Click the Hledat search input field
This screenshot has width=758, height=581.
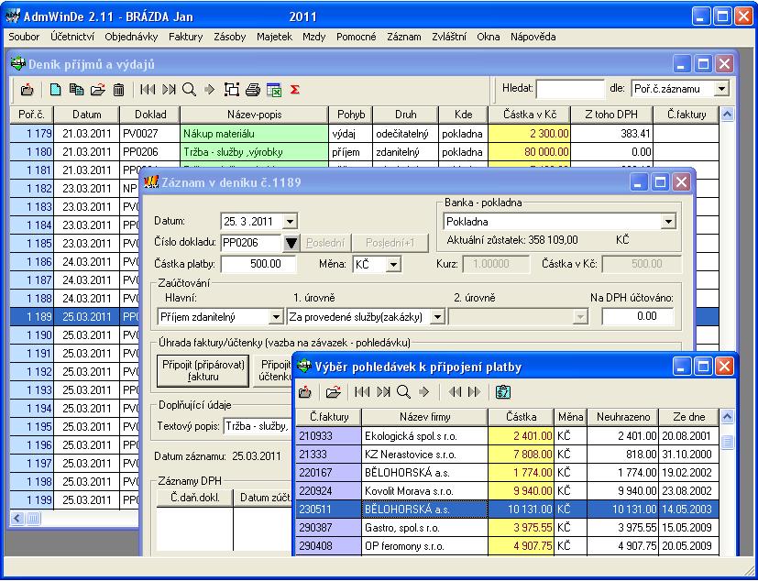[569, 89]
